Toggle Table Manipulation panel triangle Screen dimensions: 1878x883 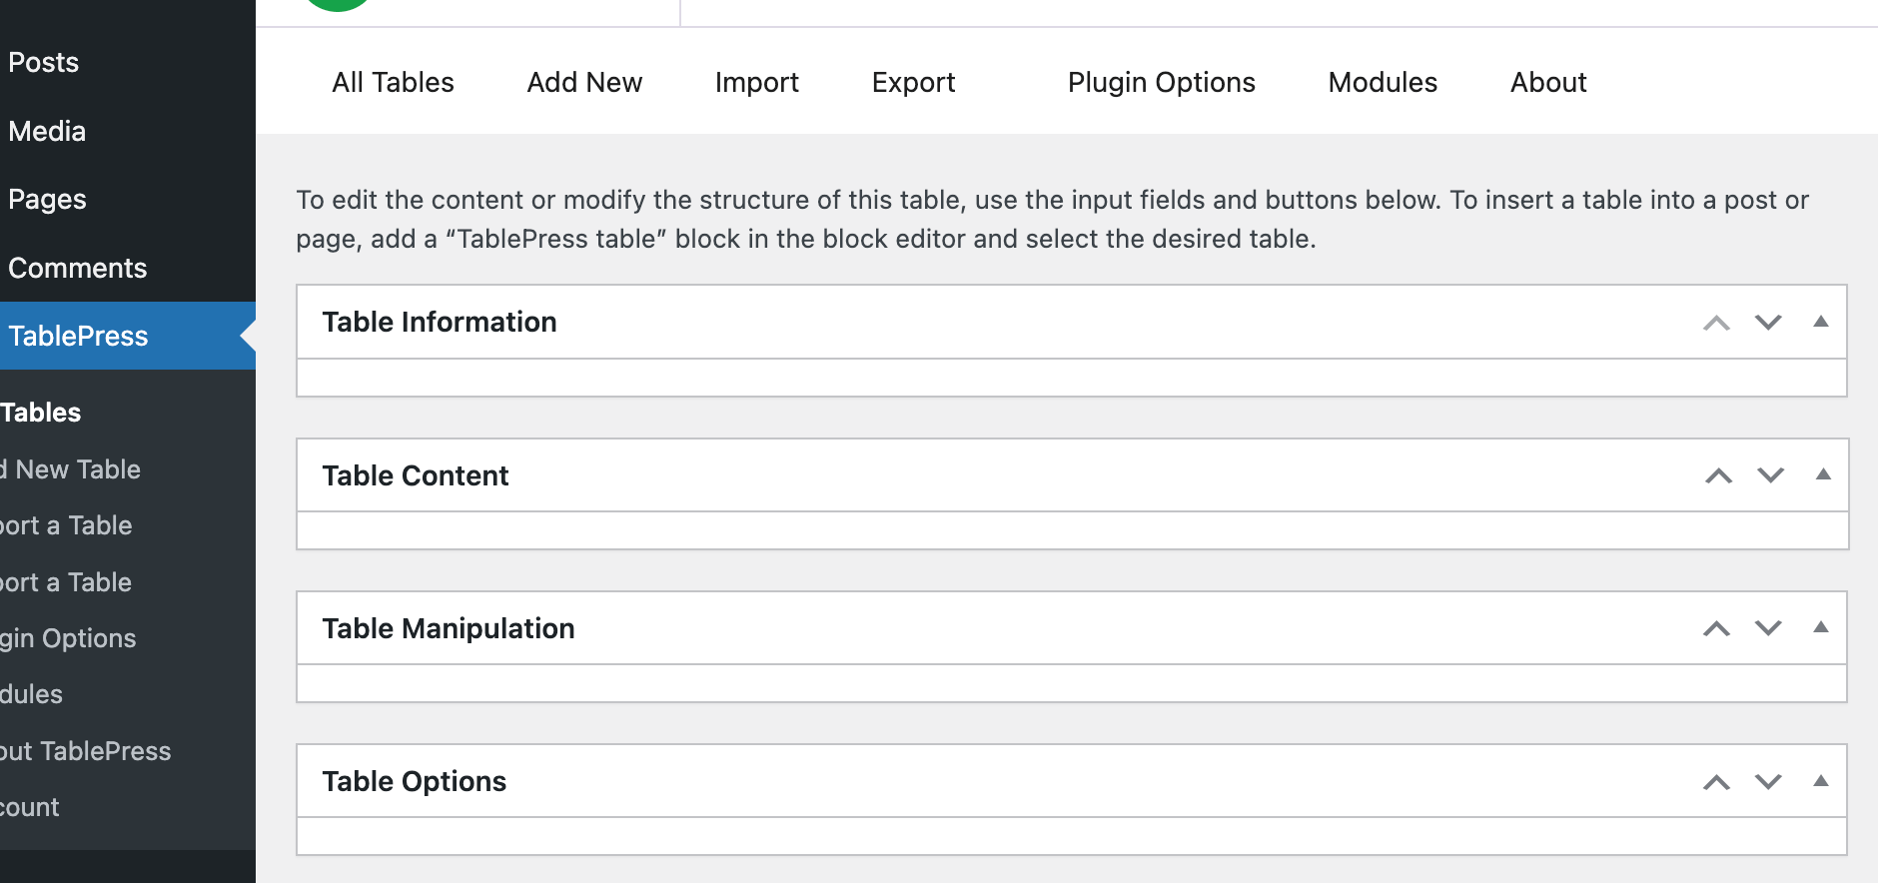[1821, 627]
